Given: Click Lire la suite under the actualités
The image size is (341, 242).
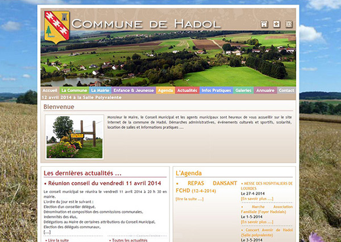Looking at the screenshot, I should pyautogui.click(x=57, y=240).
